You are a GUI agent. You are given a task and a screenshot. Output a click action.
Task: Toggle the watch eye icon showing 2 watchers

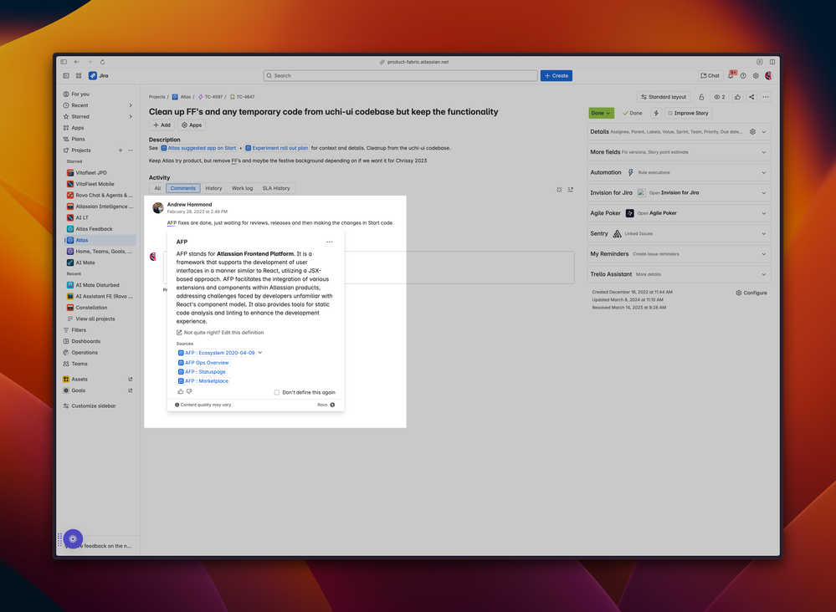tap(720, 97)
